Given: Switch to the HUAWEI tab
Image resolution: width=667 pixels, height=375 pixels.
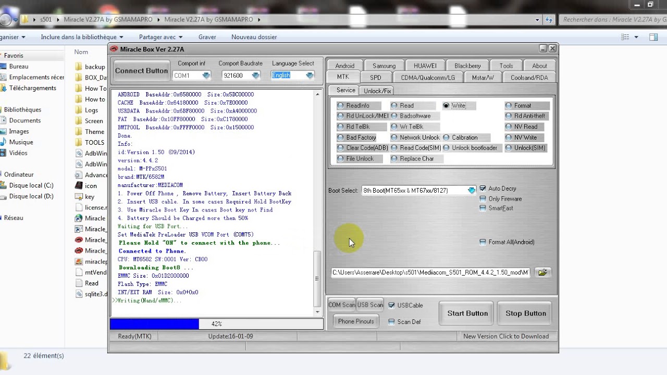Looking at the screenshot, I should tap(425, 66).
